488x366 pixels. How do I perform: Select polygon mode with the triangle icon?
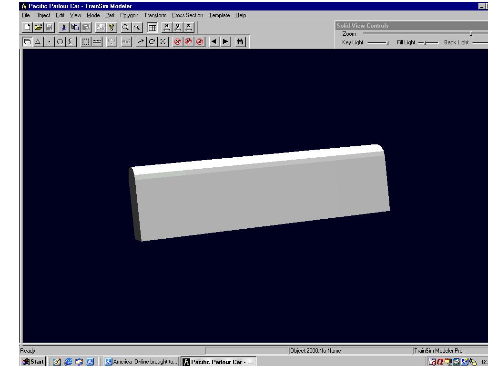point(38,42)
